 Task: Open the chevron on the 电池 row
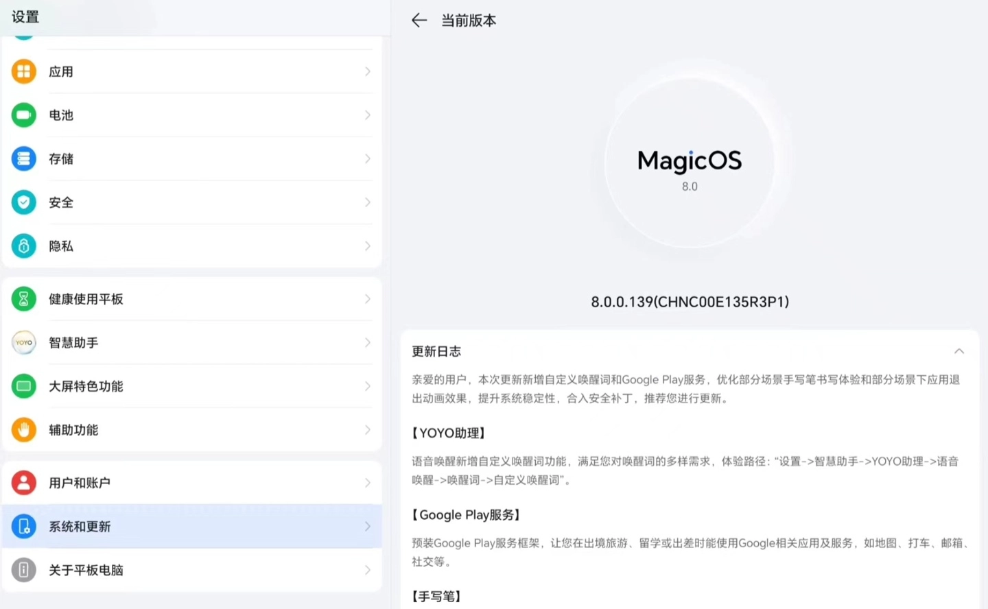coord(368,115)
